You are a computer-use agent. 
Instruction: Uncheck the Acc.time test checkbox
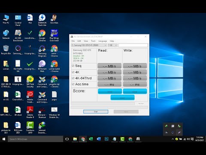click(x=73, y=84)
